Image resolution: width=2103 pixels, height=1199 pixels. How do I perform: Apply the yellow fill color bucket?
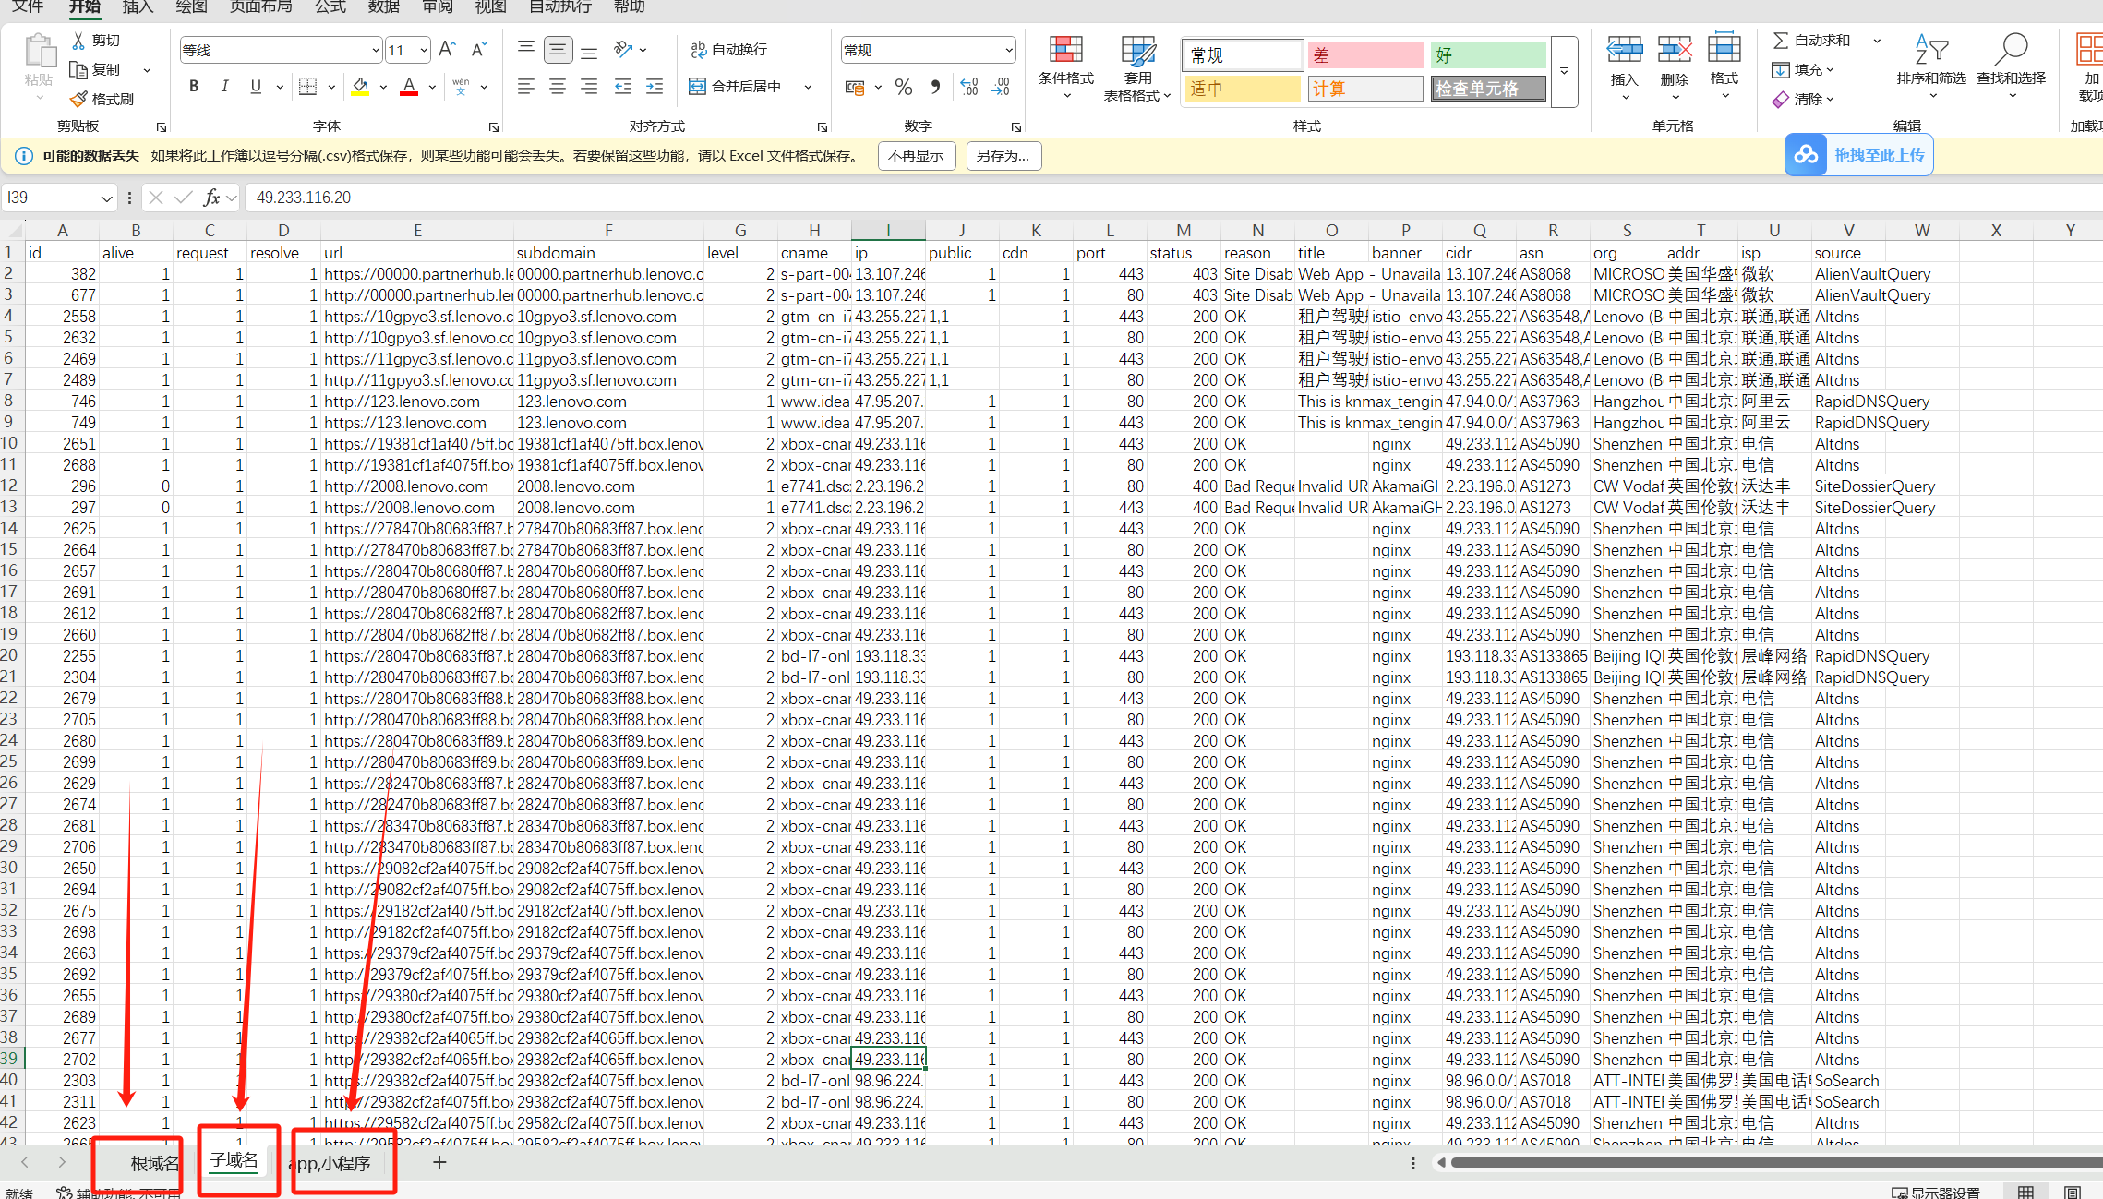tap(360, 86)
